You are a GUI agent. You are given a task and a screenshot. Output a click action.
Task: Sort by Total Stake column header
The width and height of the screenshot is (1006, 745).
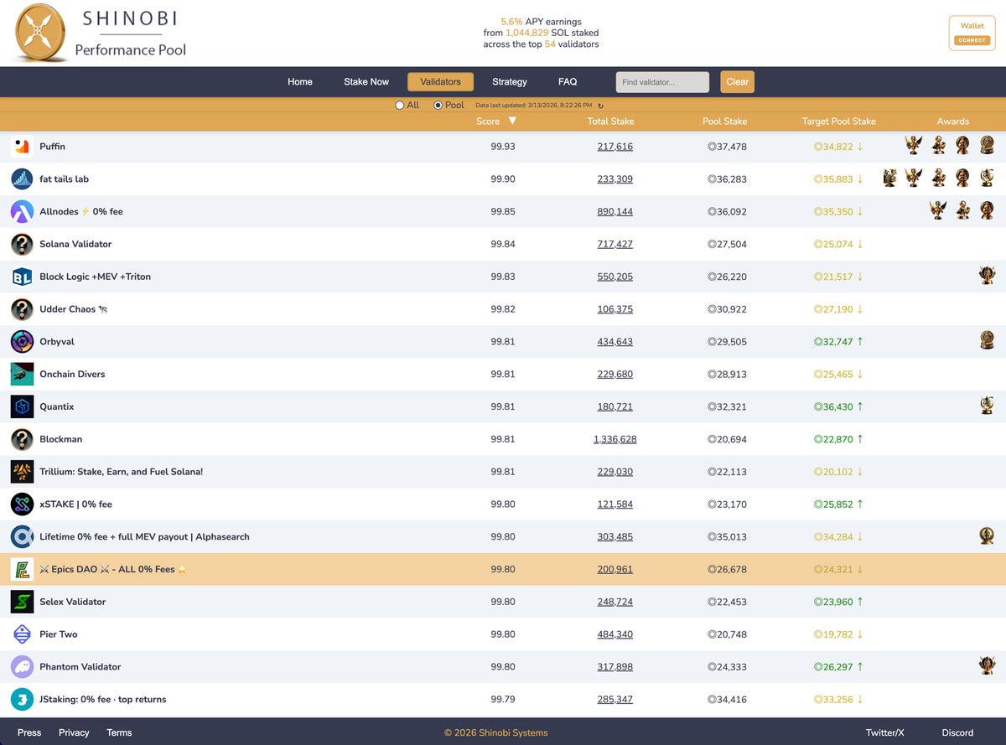[610, 122]
